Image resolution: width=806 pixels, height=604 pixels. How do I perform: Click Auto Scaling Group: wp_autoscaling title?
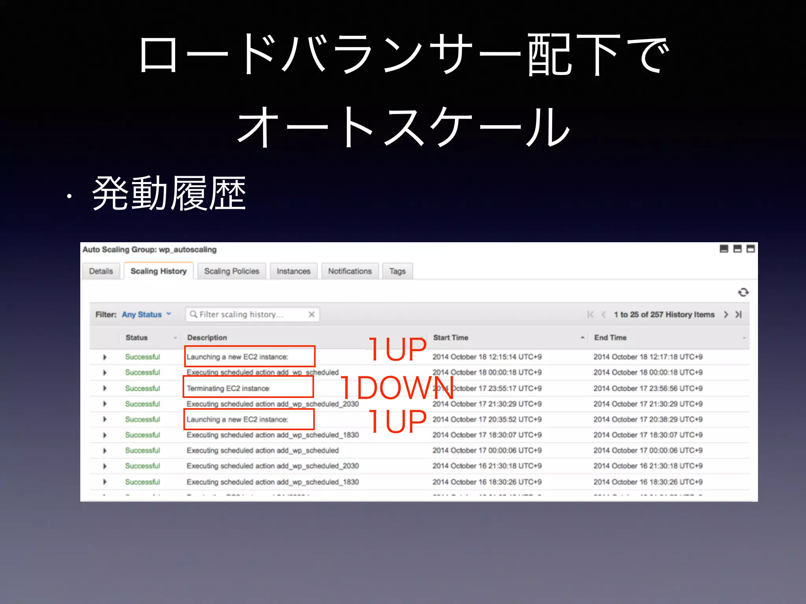tap(150, 249)
